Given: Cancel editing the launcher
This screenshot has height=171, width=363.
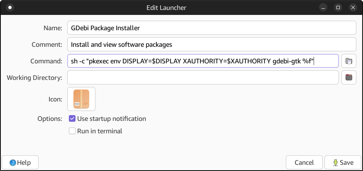Looking at the screenshot, I should pos(304,162).
